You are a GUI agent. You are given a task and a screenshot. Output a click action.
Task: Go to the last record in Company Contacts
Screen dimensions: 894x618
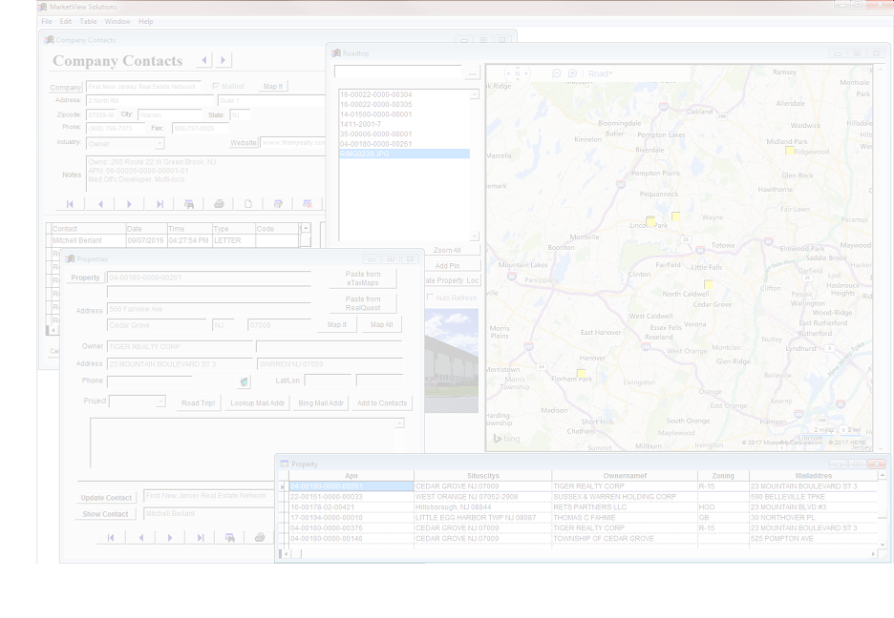coord(160,204)
